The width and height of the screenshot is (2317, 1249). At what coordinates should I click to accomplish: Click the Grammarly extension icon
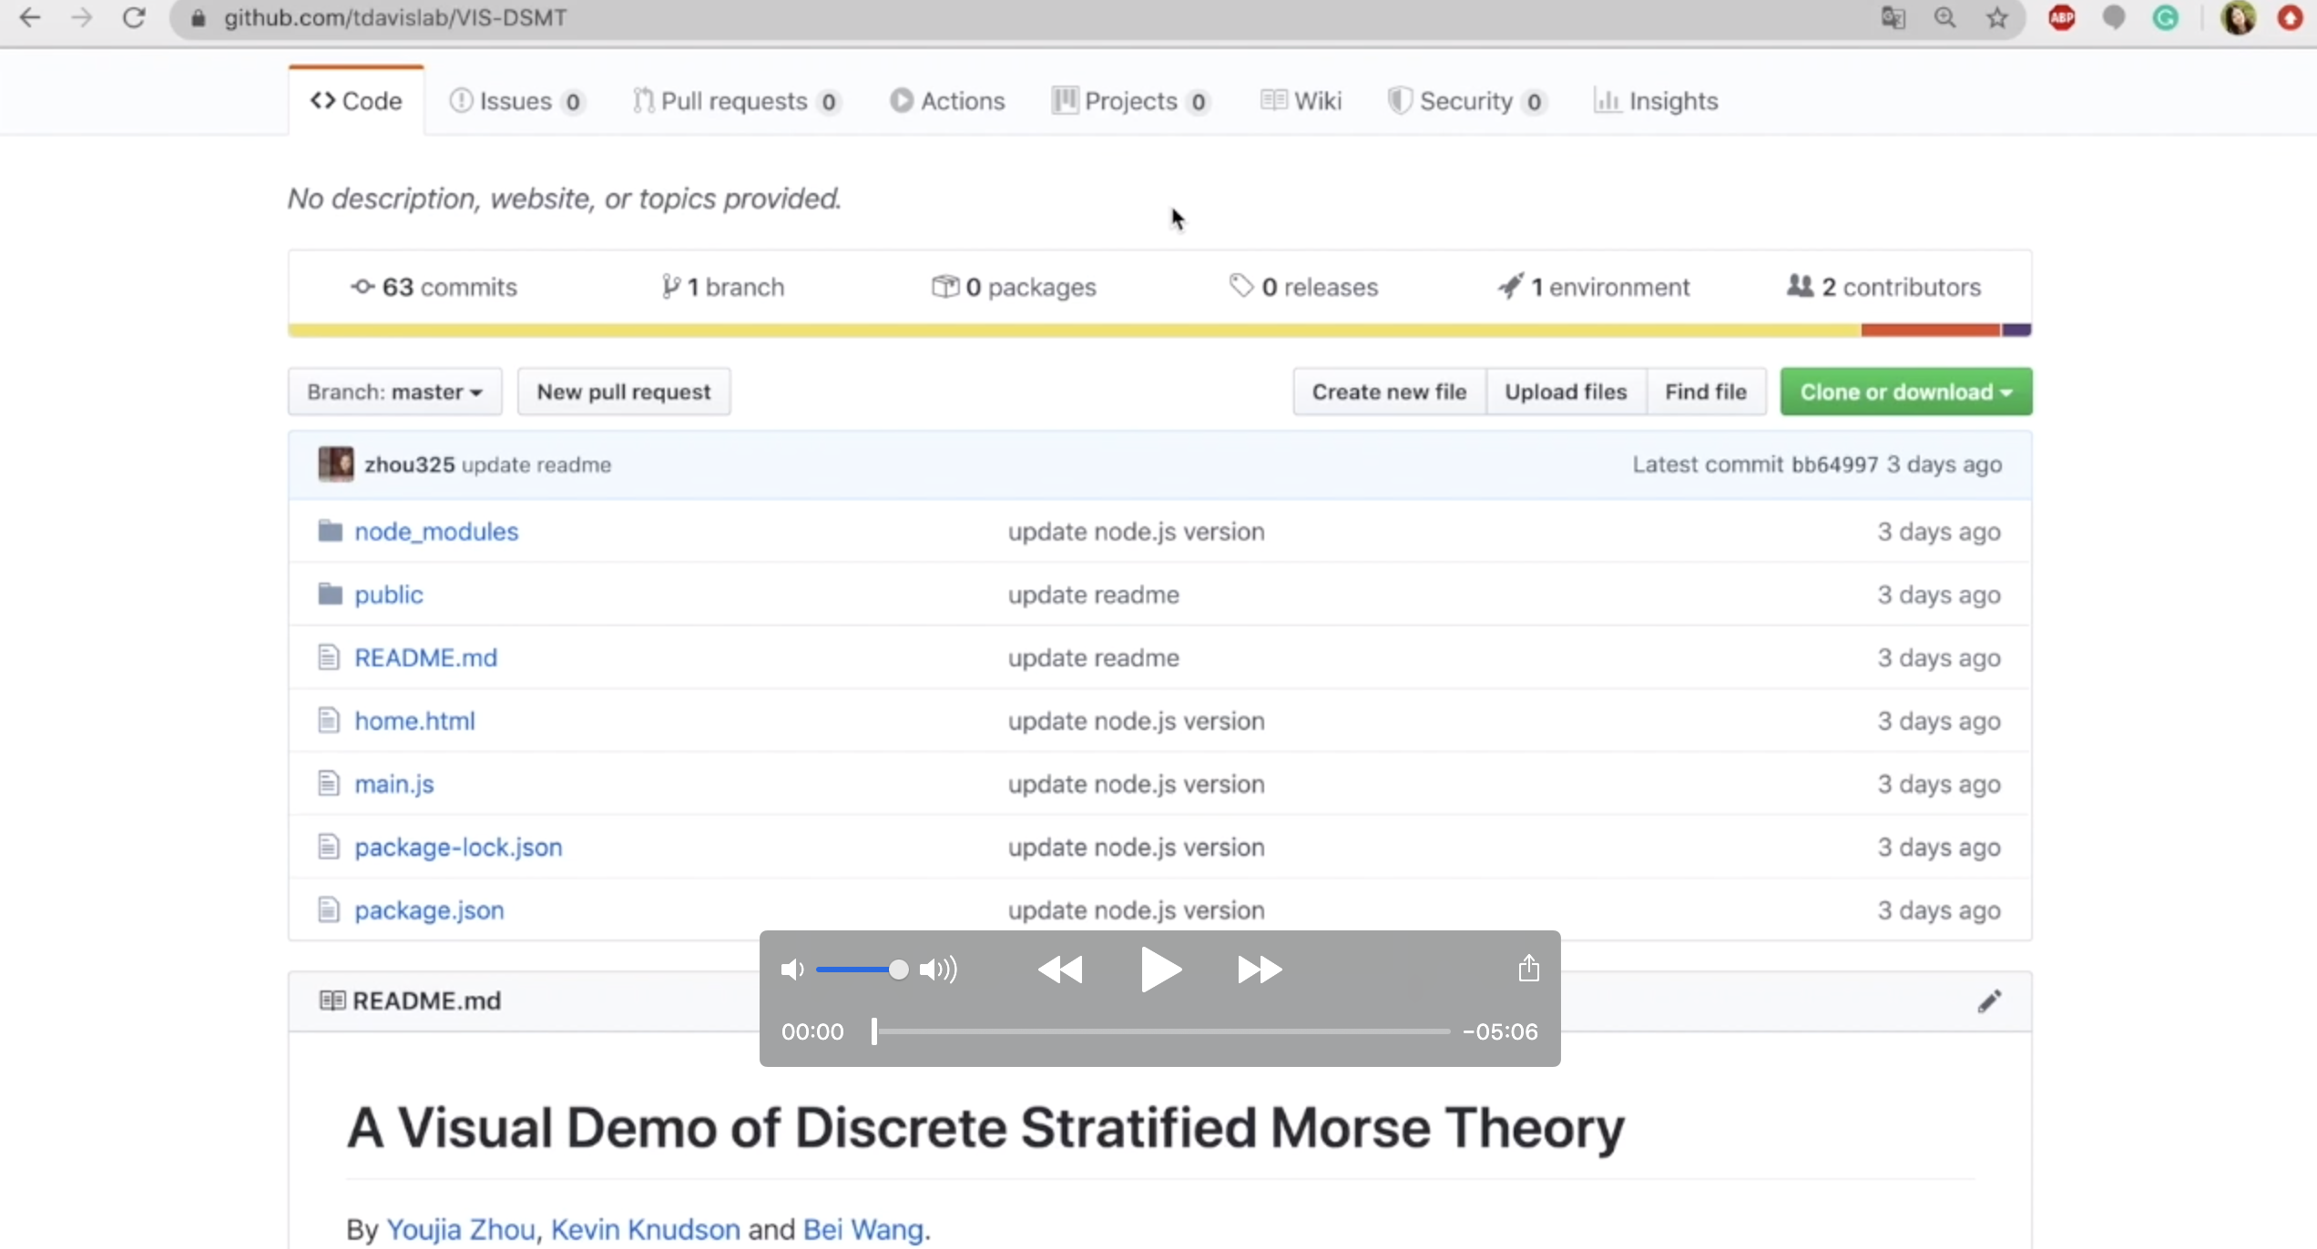coord(2165,18)
